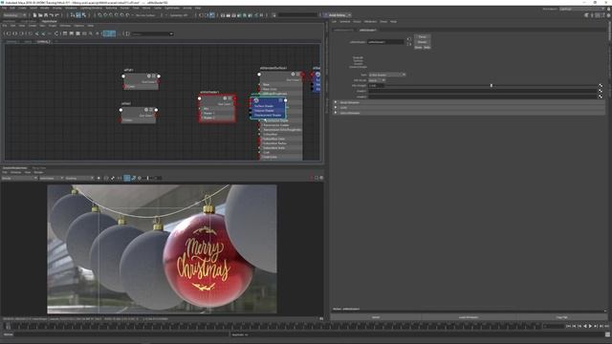Click the checker map button next to shader1

tap(601, 91)
